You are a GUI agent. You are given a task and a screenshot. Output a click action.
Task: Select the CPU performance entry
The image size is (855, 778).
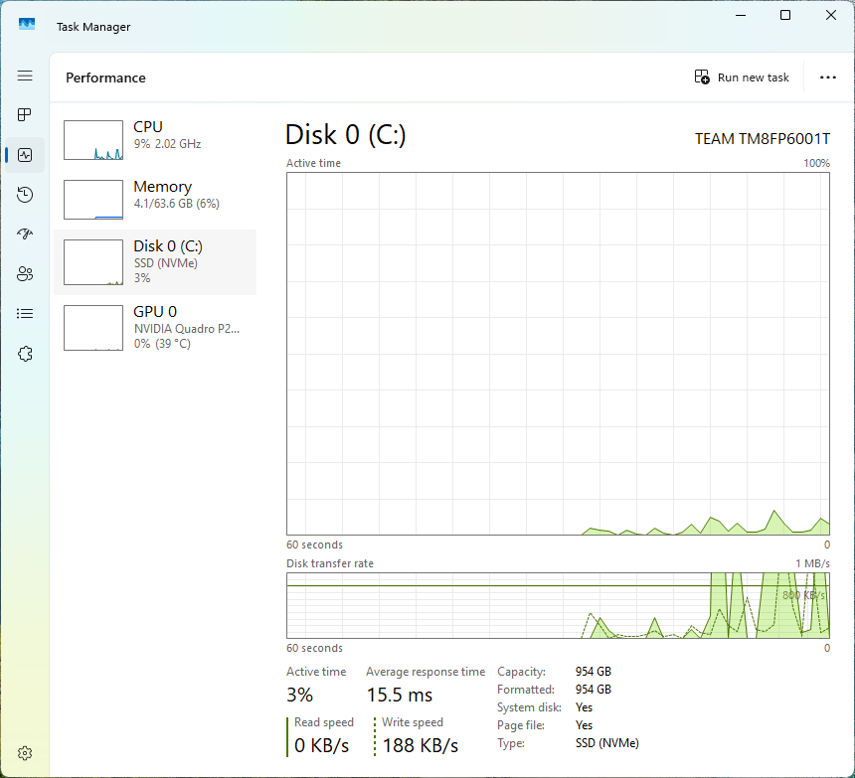(155, 140)
